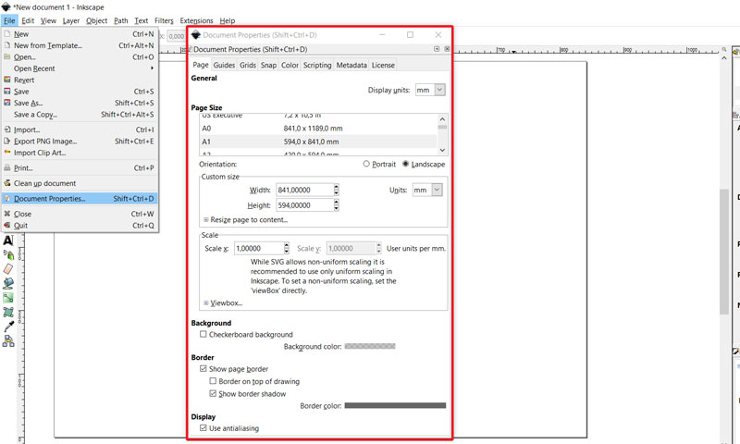Expand Resize page to content section

coord(245,220)
